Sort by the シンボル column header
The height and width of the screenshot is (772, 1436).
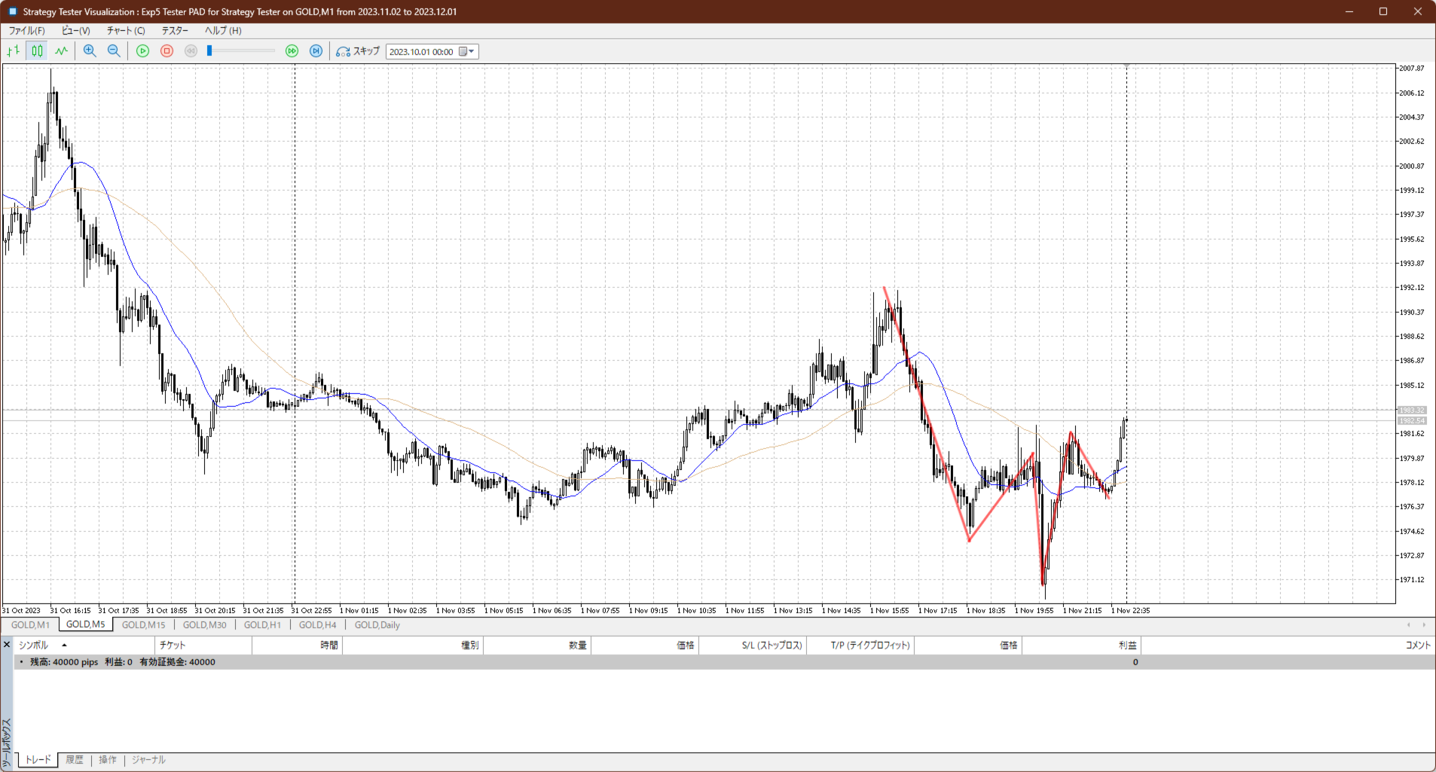(x=34, y=645)
